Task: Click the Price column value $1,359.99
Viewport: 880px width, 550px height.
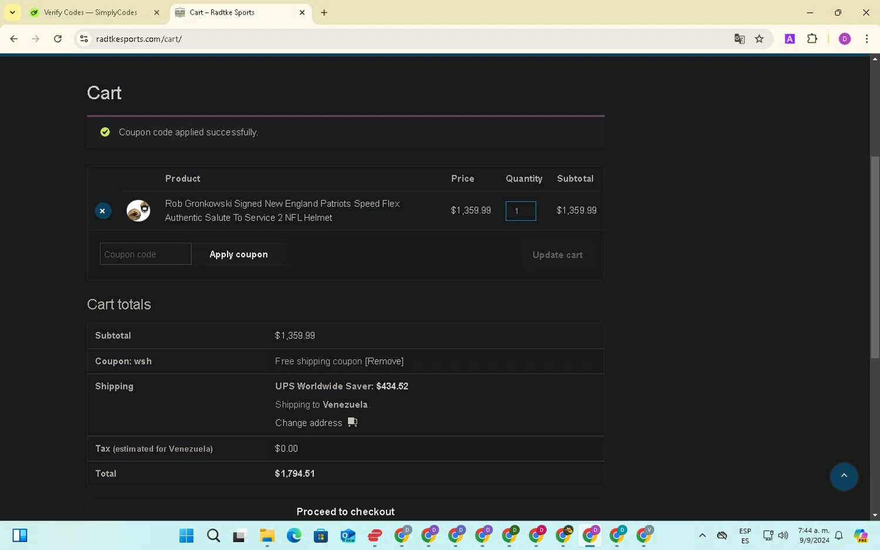Action: pyautogui.click(x=471, y=211)
